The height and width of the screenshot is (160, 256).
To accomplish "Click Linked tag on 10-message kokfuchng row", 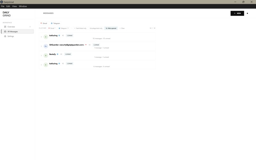I will click(x=70, y=36).
